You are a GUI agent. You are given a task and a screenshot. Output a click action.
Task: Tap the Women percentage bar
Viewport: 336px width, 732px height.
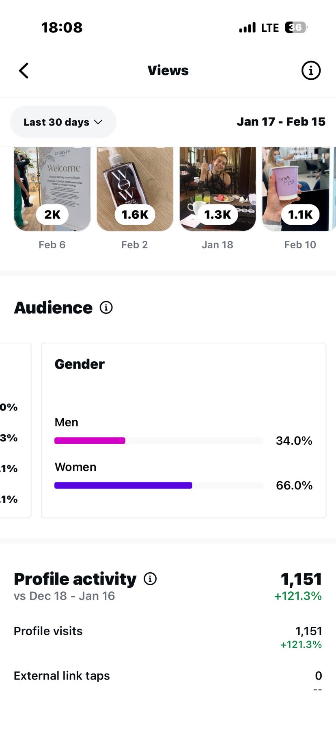point(158,485)
